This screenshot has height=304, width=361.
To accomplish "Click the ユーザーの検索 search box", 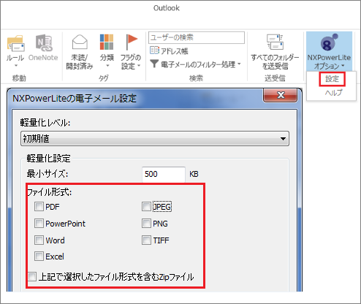I will [x=197, y=37].
